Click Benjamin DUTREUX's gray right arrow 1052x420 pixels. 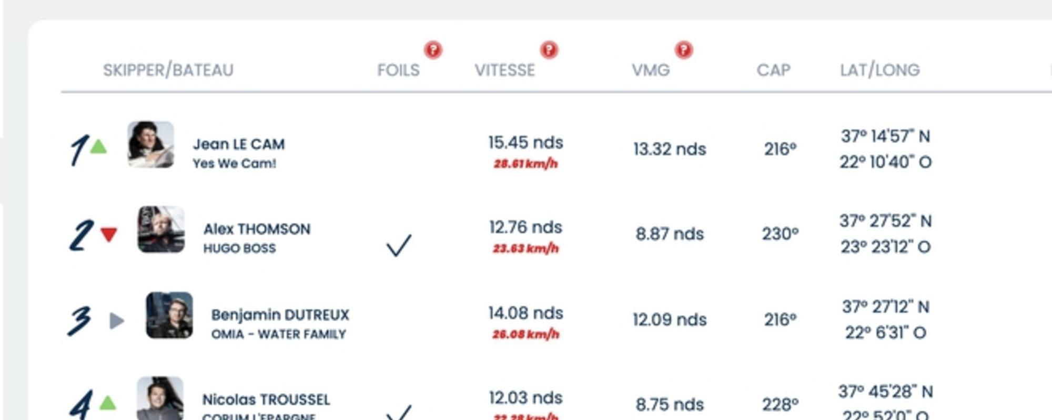(x=117, y=320)
